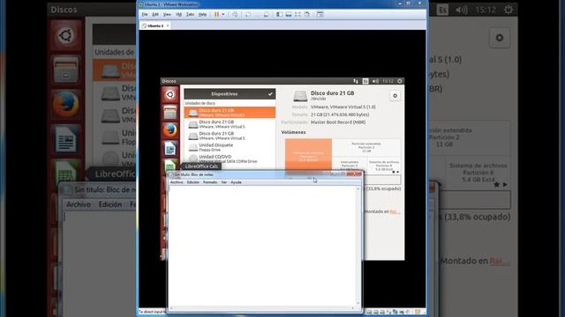565x317 pixels.
Task: Open the VMware Tabs menu
Action: 190,14
